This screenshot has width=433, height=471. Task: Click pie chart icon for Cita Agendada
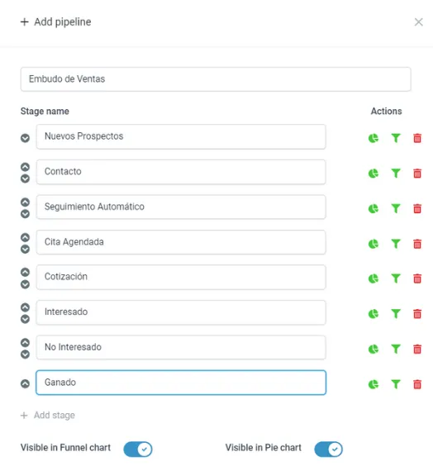coord(374,244)
